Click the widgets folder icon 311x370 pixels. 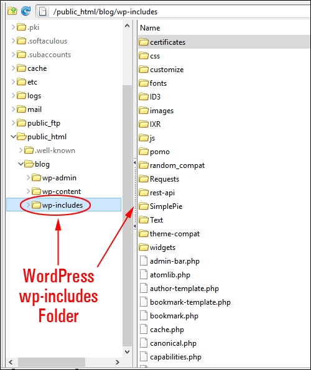pyautogui.click(x=144, y=247)
